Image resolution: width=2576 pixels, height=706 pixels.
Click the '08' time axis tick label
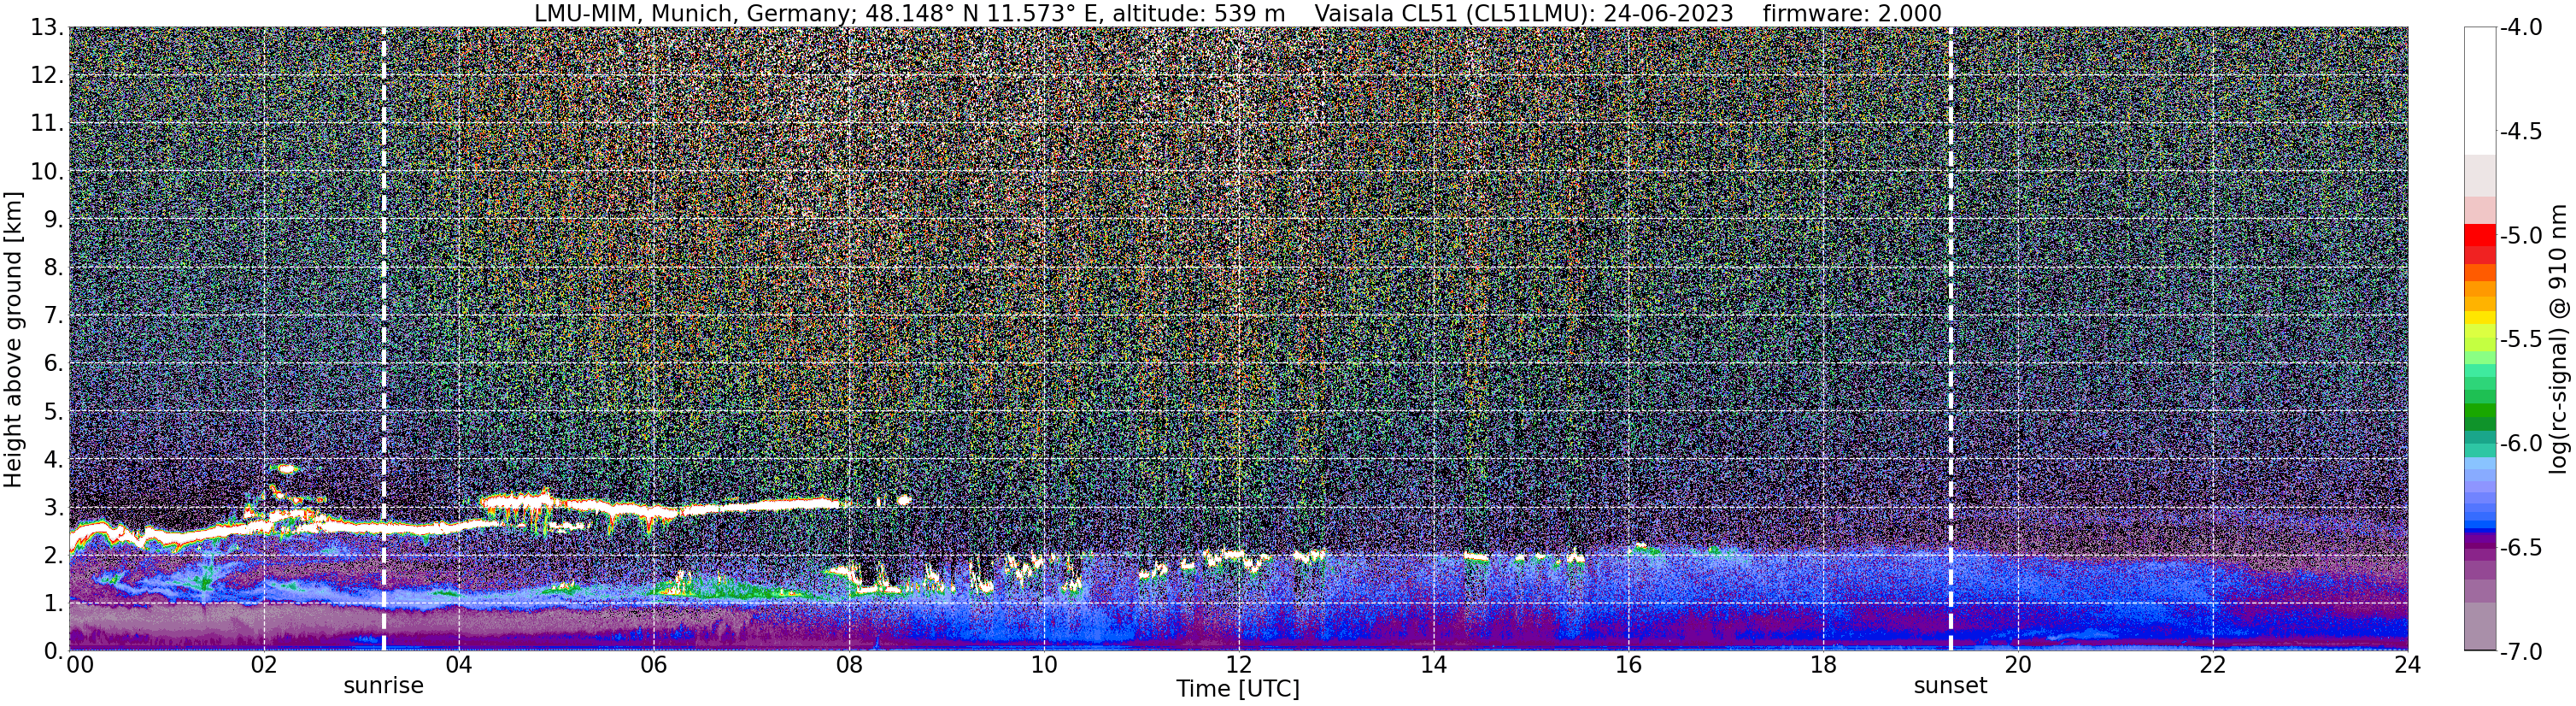pos(848,665)
